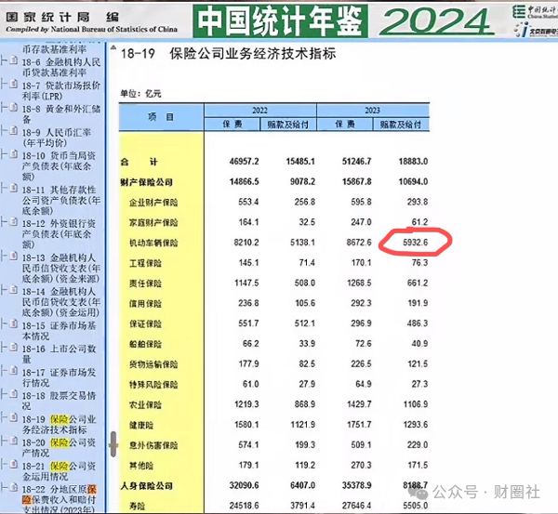Click the table title 保险公司业务经济技术指标
The image size is (558, 514).
point(253,54)
